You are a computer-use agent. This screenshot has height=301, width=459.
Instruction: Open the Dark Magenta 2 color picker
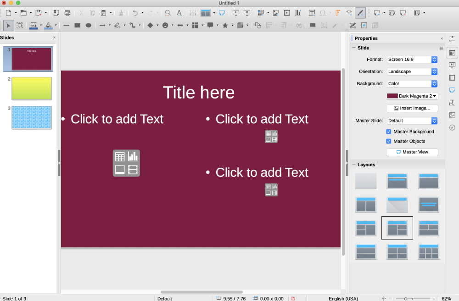[x=412, y=96]
